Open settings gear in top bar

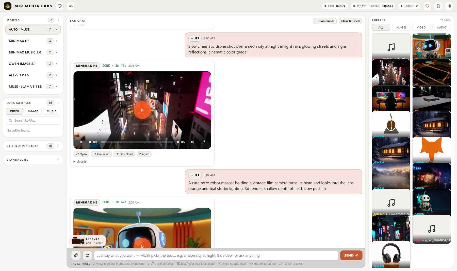point(449,6)
